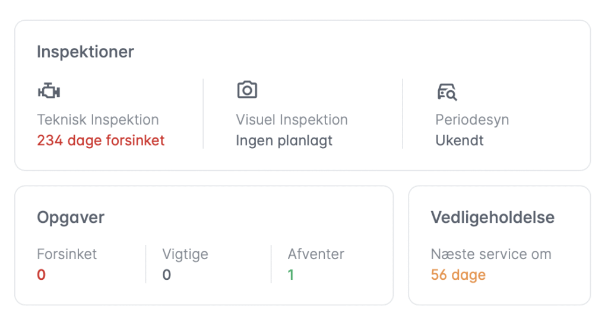Viewport: 608px width, 329px height.
Task: Click the red Forsinket count 0
Action: (41, 275)
